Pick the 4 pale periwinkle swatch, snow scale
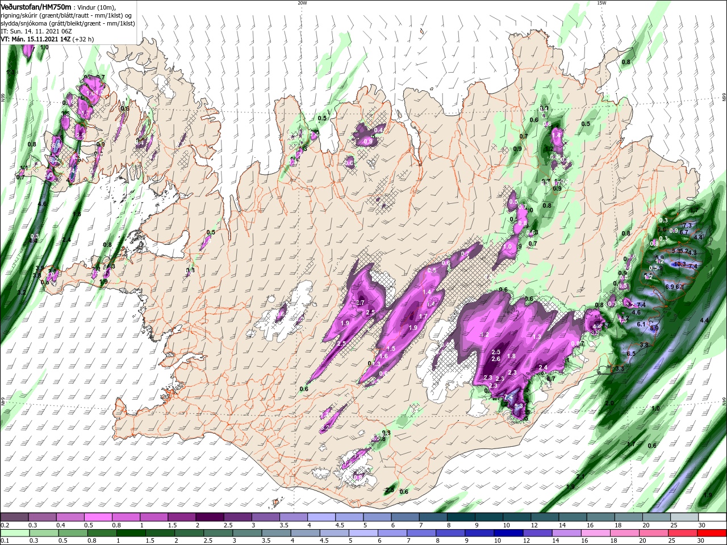Viewport: 727px width, 545px height. 321,517
